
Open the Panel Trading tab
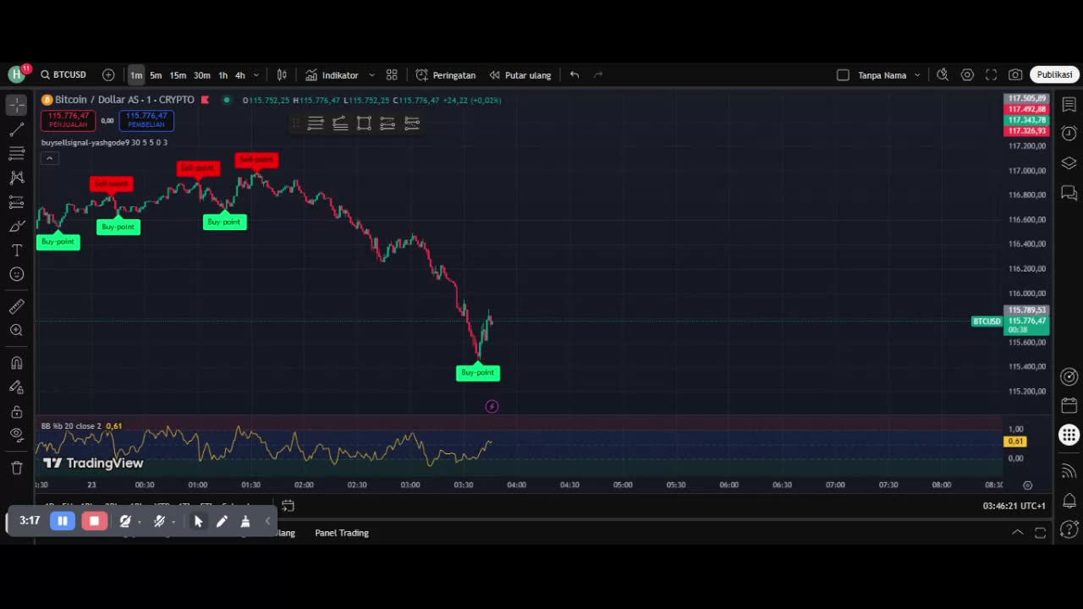pos(342,533)
